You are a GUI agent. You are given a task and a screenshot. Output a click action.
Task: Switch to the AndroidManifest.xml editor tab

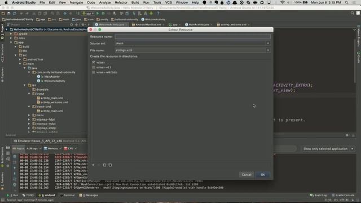tap(148, 25)
